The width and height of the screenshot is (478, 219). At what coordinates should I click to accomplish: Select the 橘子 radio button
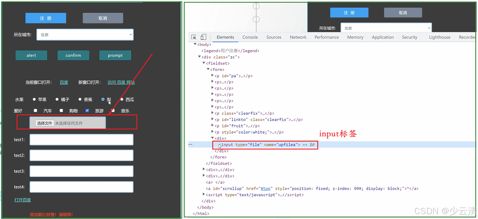click(57, 99)
